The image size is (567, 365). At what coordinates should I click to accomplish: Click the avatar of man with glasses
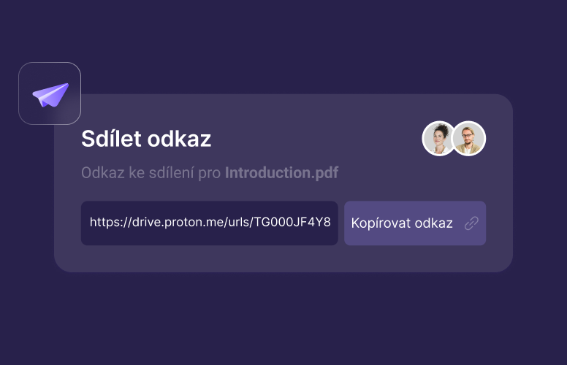468,138
